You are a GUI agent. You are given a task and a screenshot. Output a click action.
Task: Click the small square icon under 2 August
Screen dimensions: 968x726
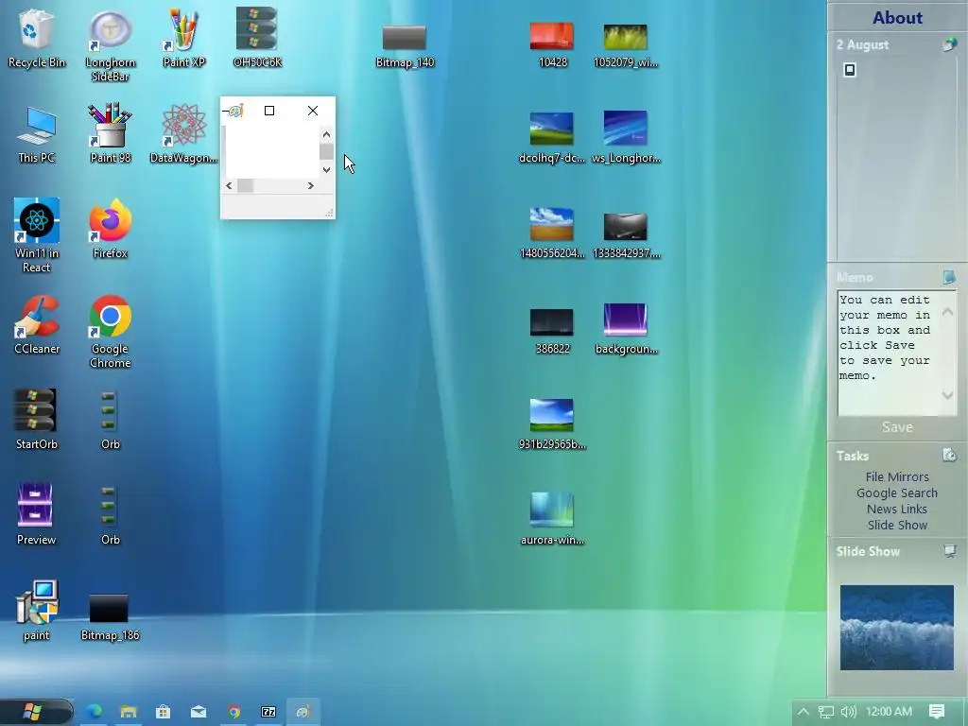(850, 70)
